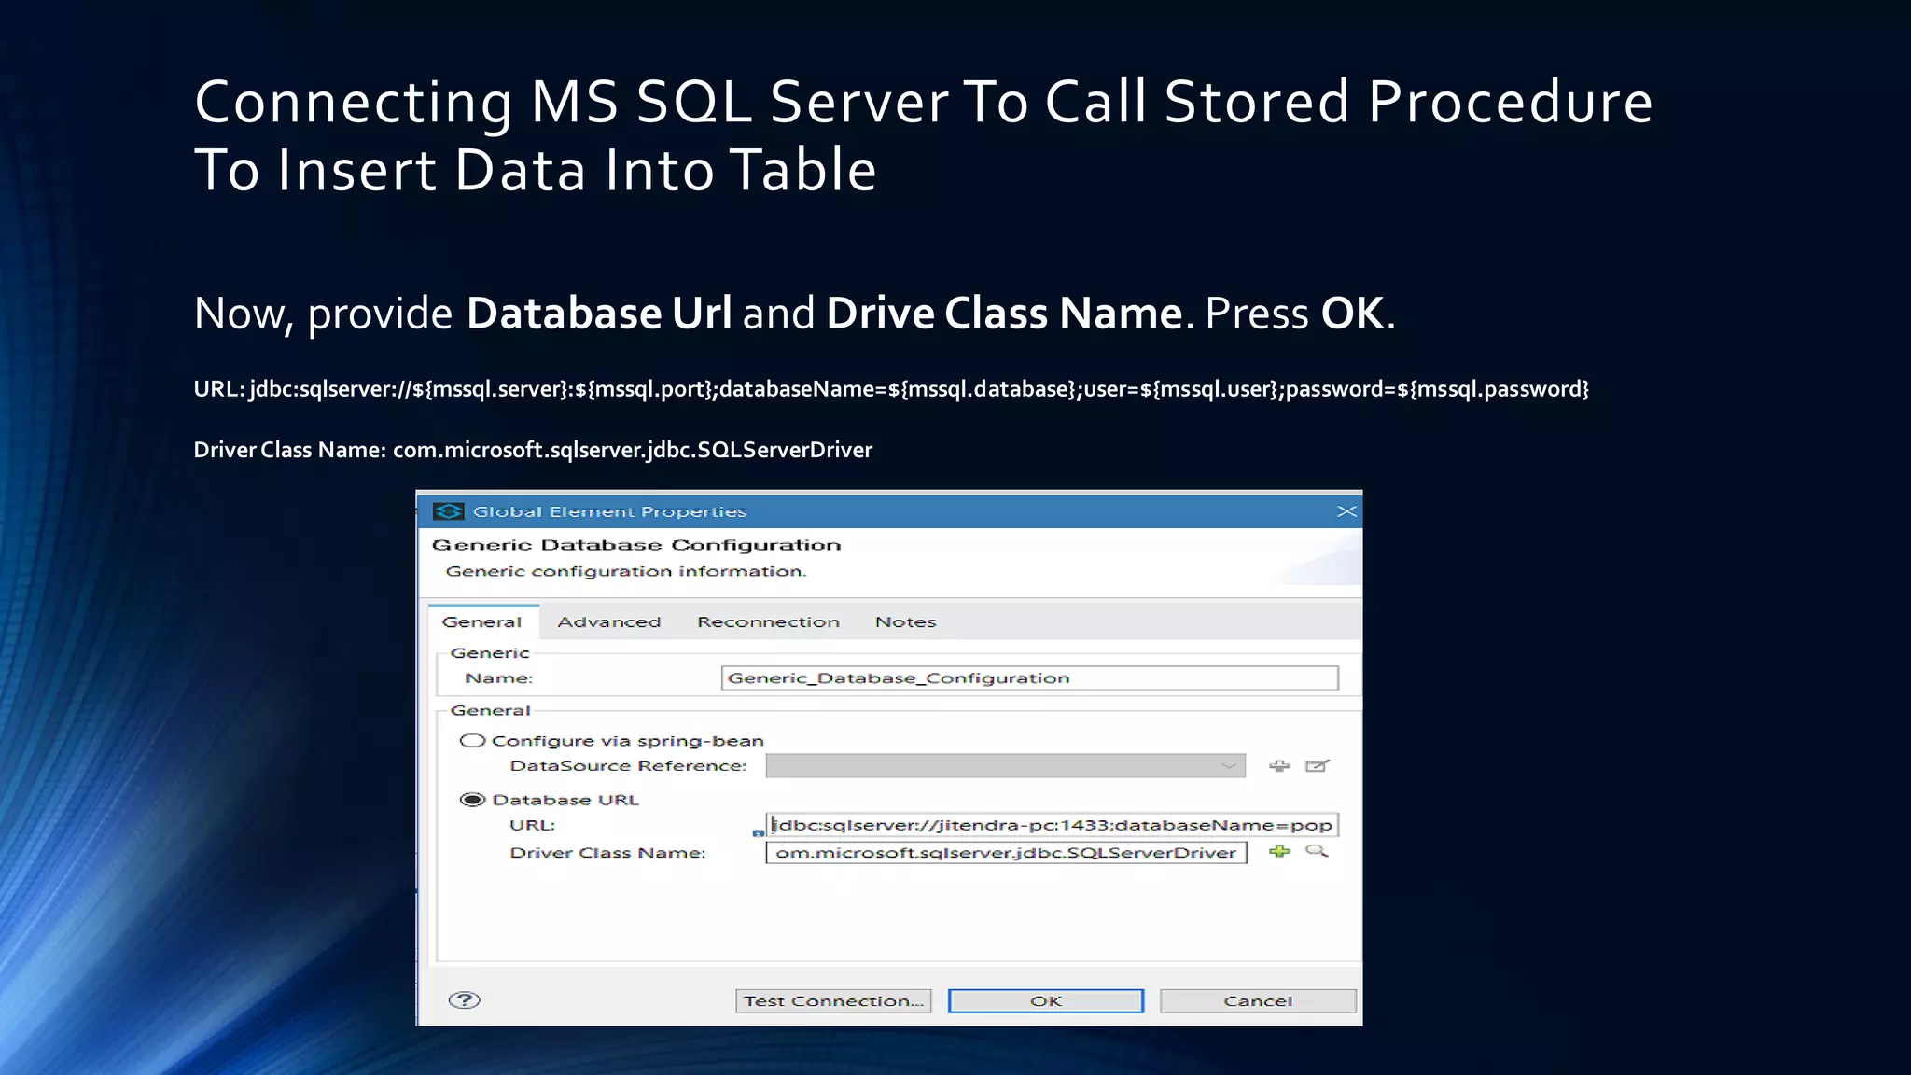This screenshot has width=1911, height=1075.
Task: Click the slide title 'Connecting MS SQL Server'
Action: click(924, 135)
